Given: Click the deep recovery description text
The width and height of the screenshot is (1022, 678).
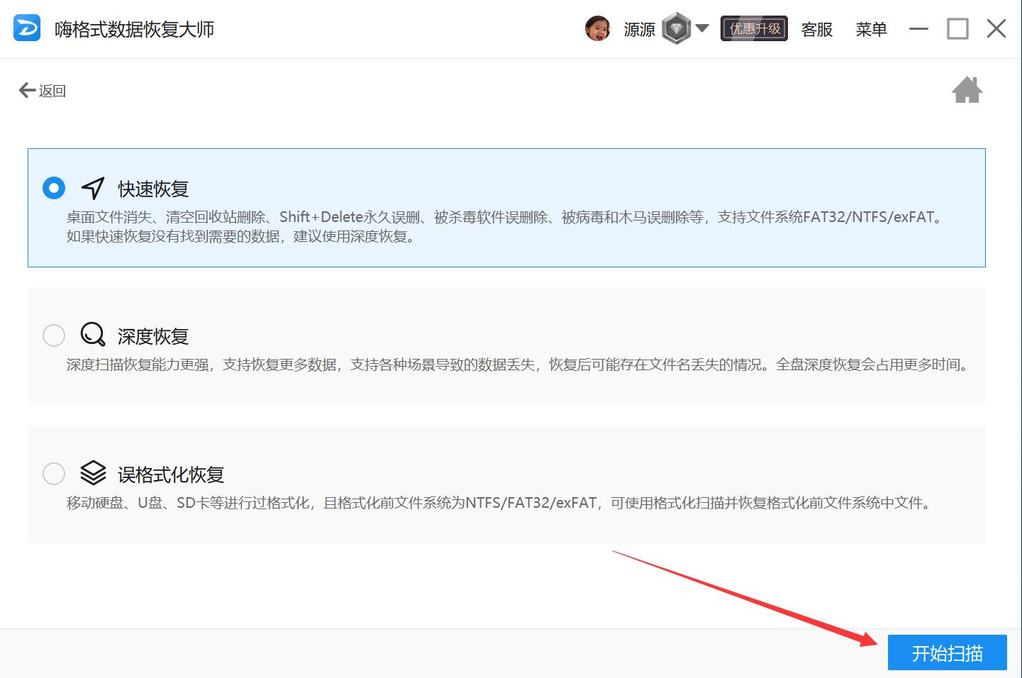Looking at the screenshot, I should click(x=518, y=365).
